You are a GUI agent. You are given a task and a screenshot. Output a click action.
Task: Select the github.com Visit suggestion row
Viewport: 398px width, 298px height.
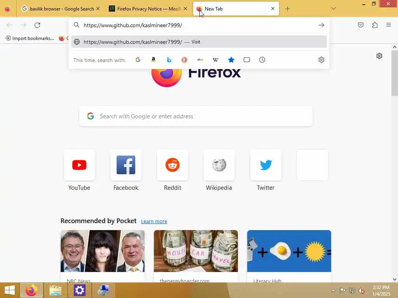[x=199, y=42]
